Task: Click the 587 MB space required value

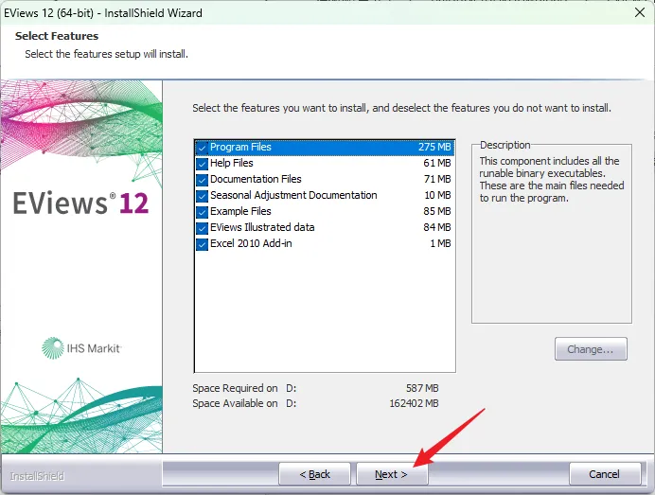Action: (422, 388)
